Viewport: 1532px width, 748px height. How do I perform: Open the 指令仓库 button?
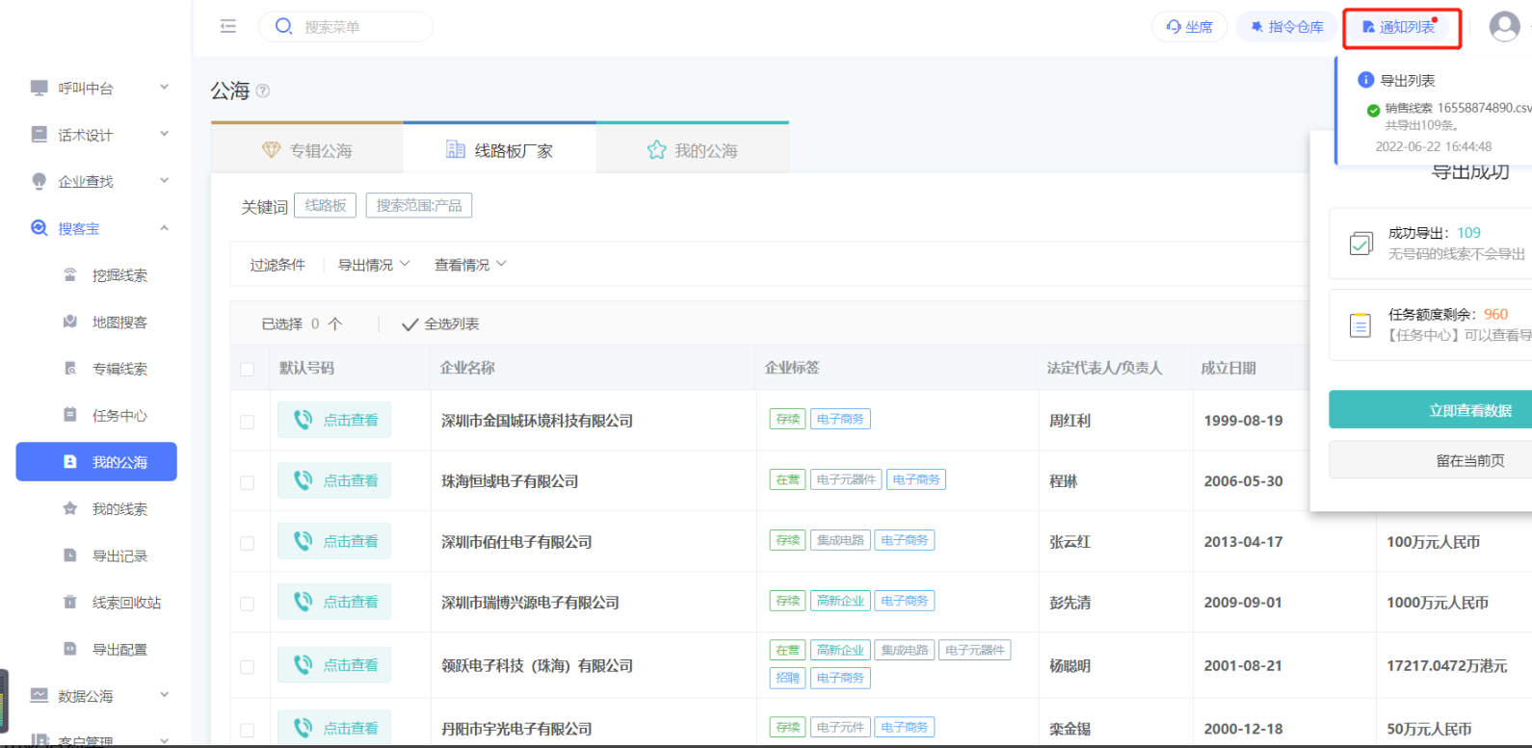[x=1286, y=27]
